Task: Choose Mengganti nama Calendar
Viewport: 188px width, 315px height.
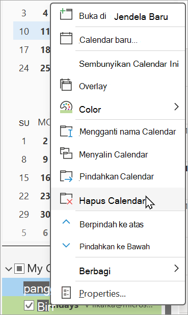Action: tap(118, 132)
